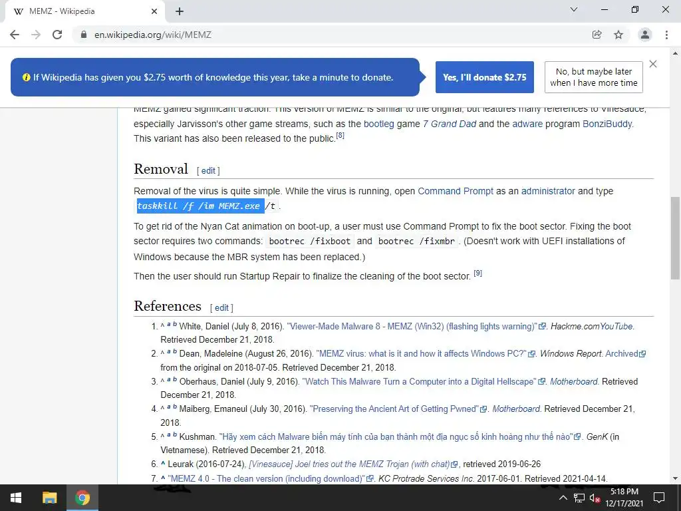This screenshot has width=681, height=511.
Task: Open citation [9] footnote
Action: pyautogui.click(x=477, y=273)
